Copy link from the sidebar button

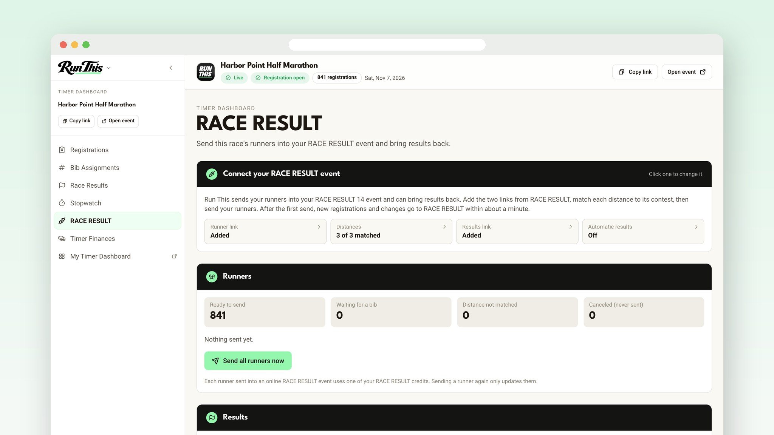(76, 121)
